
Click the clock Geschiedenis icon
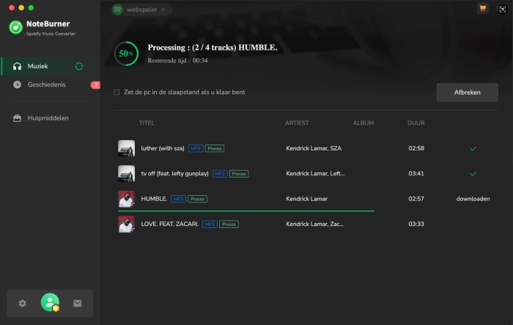click(x=18, y=84)
